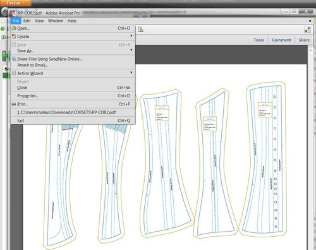Viewport: 316px width, 250px height.
Task: Click the Create PDF icon in menu
Action: point(14,36)
